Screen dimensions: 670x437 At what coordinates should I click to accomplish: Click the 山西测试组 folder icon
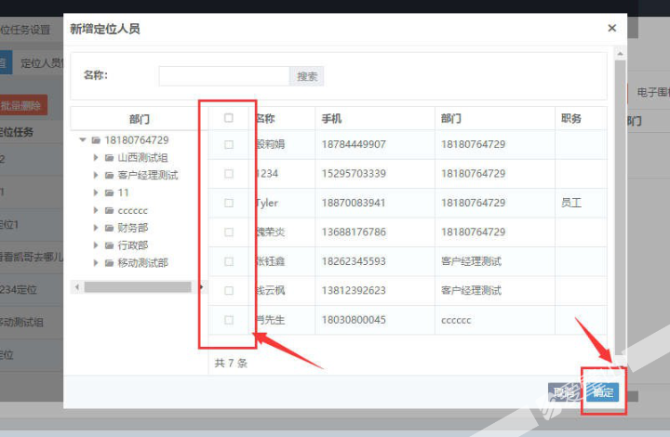click(110, 157)
